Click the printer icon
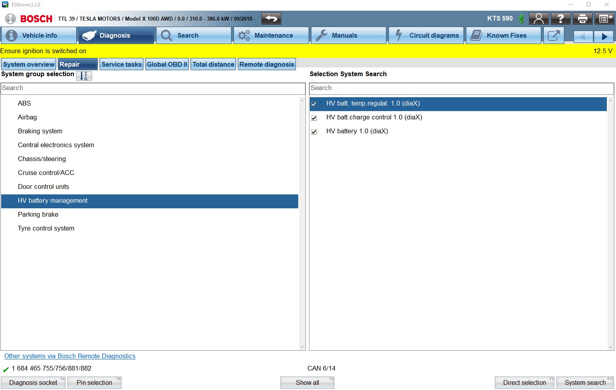Image resolution: width=616 pixels, height=390 pixels. point(582,19)
